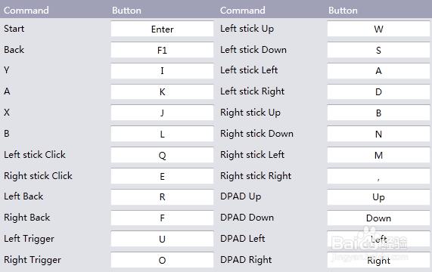This screenshot has height=272, width=432.
Task: Select Right stick Left field showing M
Action: tap(378, 155)
